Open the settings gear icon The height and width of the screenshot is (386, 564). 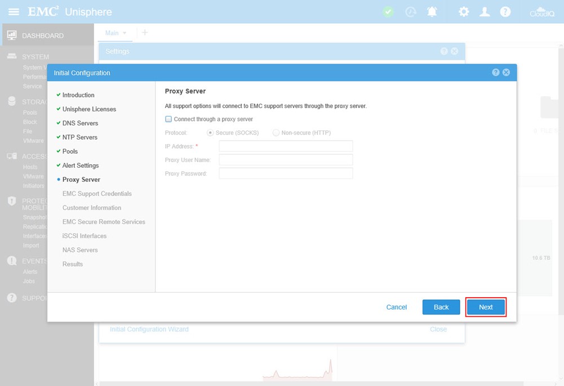(x=464, y=12)
